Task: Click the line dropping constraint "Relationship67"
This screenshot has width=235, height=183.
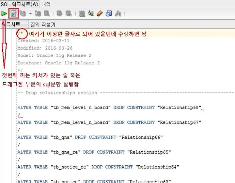Action: point(109,122)
